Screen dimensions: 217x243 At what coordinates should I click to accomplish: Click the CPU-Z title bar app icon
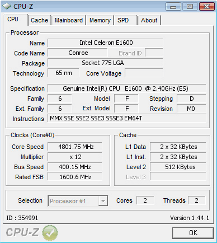click(7, 7)
